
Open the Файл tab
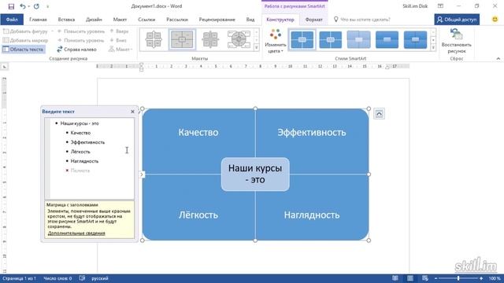point(12,20)
